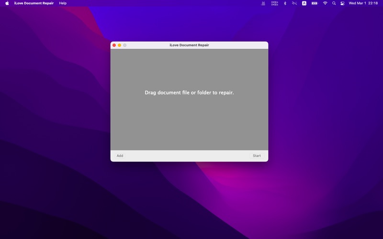Viewport: 383px width, 239px height.
Task: Click the 'Drag document file or folder to repair.' text
Action: pos(189,92)
